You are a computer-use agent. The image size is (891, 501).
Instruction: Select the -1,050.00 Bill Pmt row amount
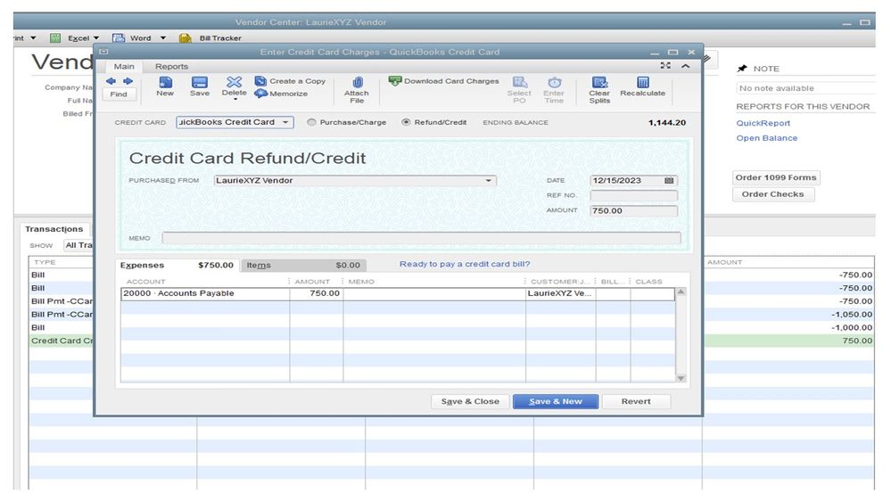(x=851, y=315)
